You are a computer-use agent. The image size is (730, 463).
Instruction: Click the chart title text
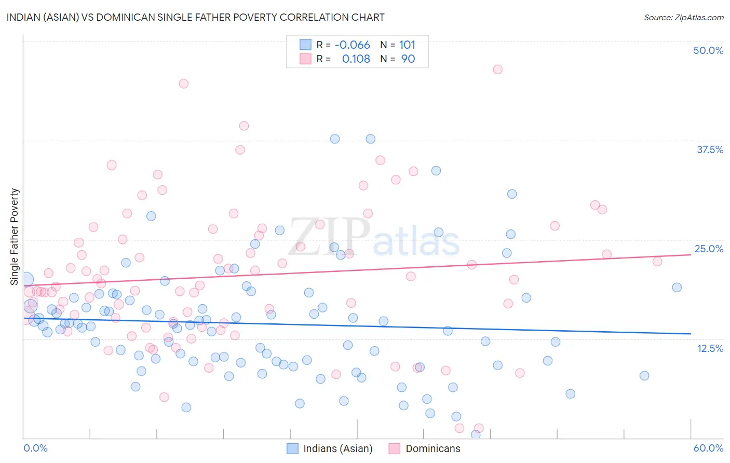point(196,17)
